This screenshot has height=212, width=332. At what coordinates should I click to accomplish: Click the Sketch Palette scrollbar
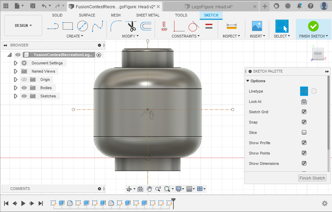[x=329, y=113]
